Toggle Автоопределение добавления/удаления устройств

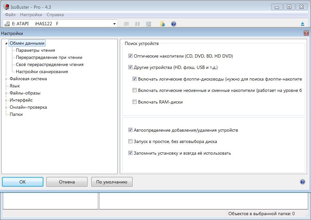[130, 130]
